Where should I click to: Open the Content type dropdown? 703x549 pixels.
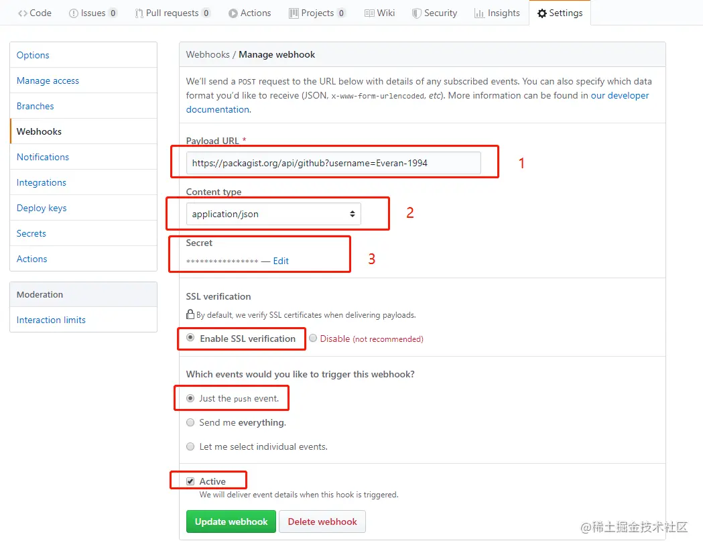coord(273,214)
